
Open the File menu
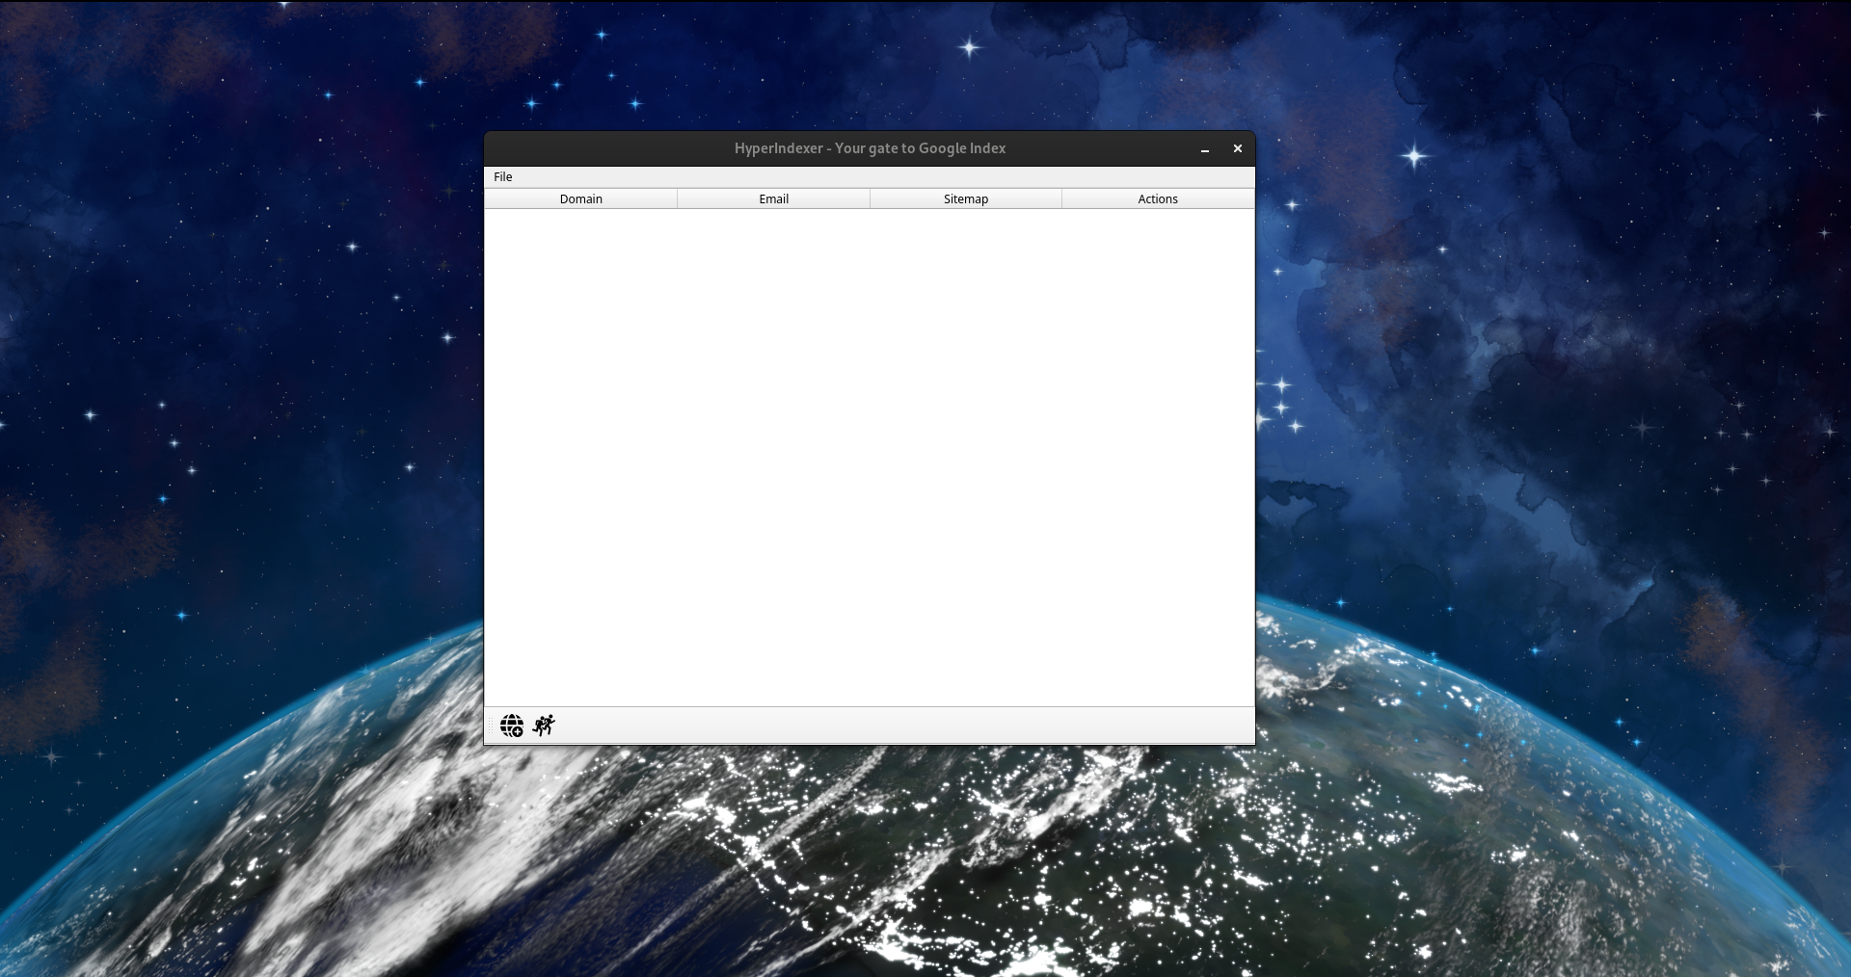pyautogui.click(x=503, y=176)
